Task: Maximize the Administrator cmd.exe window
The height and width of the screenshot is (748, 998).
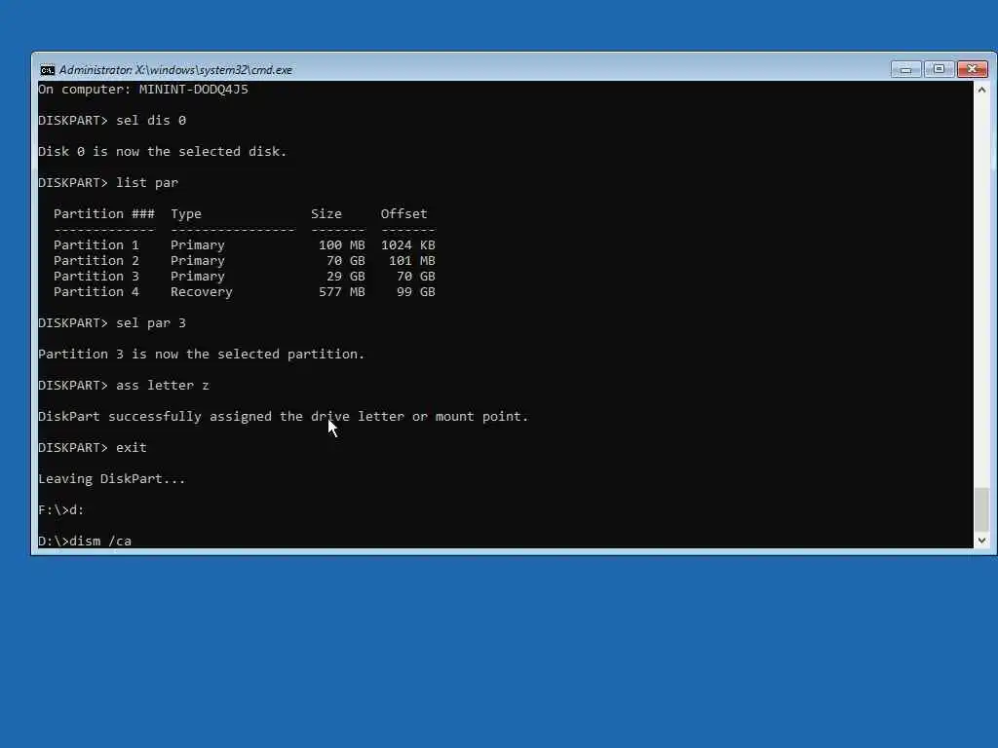Action: 939,69
